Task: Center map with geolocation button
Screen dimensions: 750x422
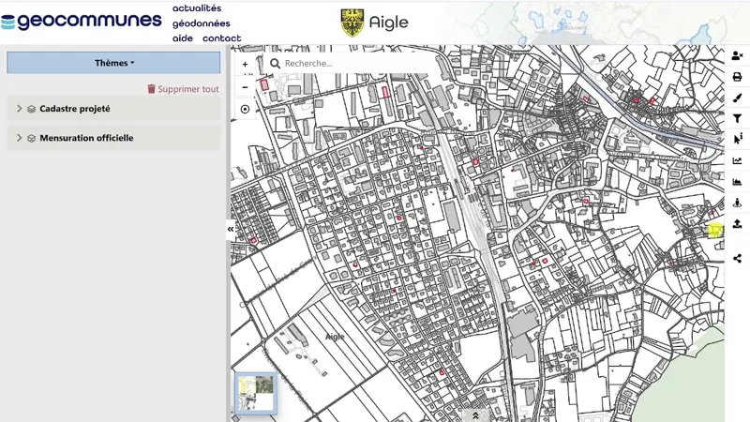Action: pyautogui.click(x=245, y=109)
